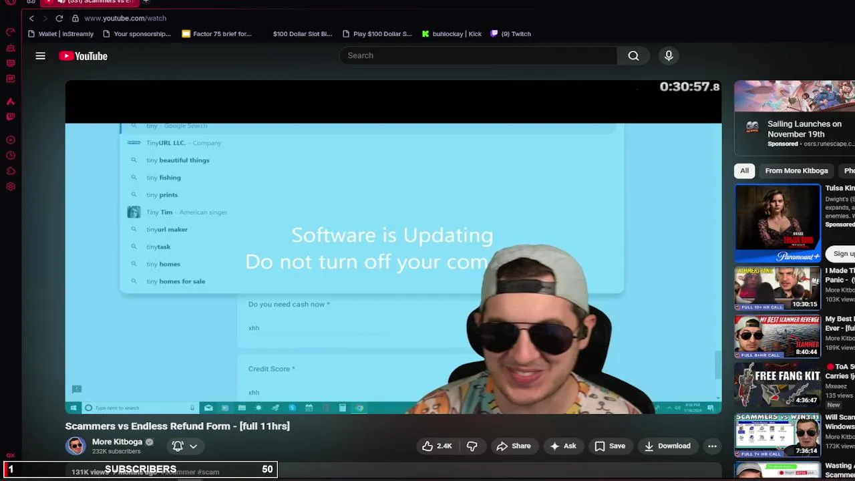855x481 pixels.
Task: Click the Twitch icon in left sidebar
Action: click(10, 117)
